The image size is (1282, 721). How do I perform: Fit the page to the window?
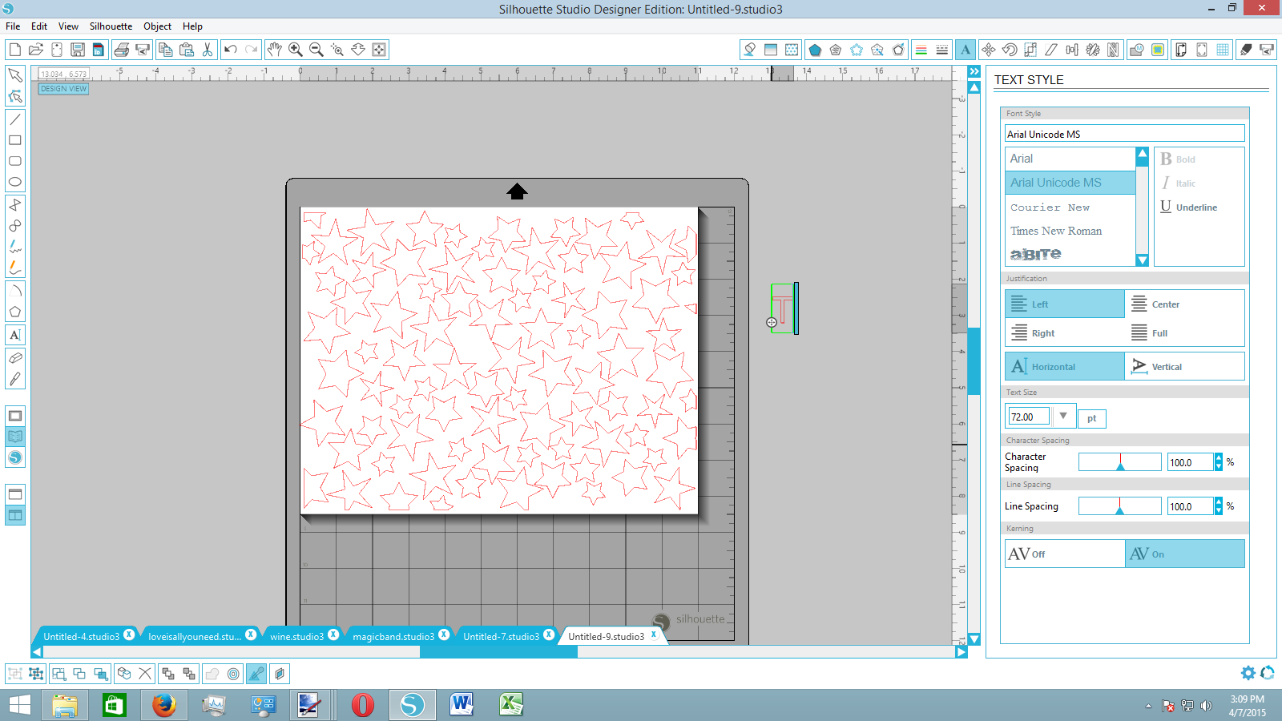coord(379,50)
